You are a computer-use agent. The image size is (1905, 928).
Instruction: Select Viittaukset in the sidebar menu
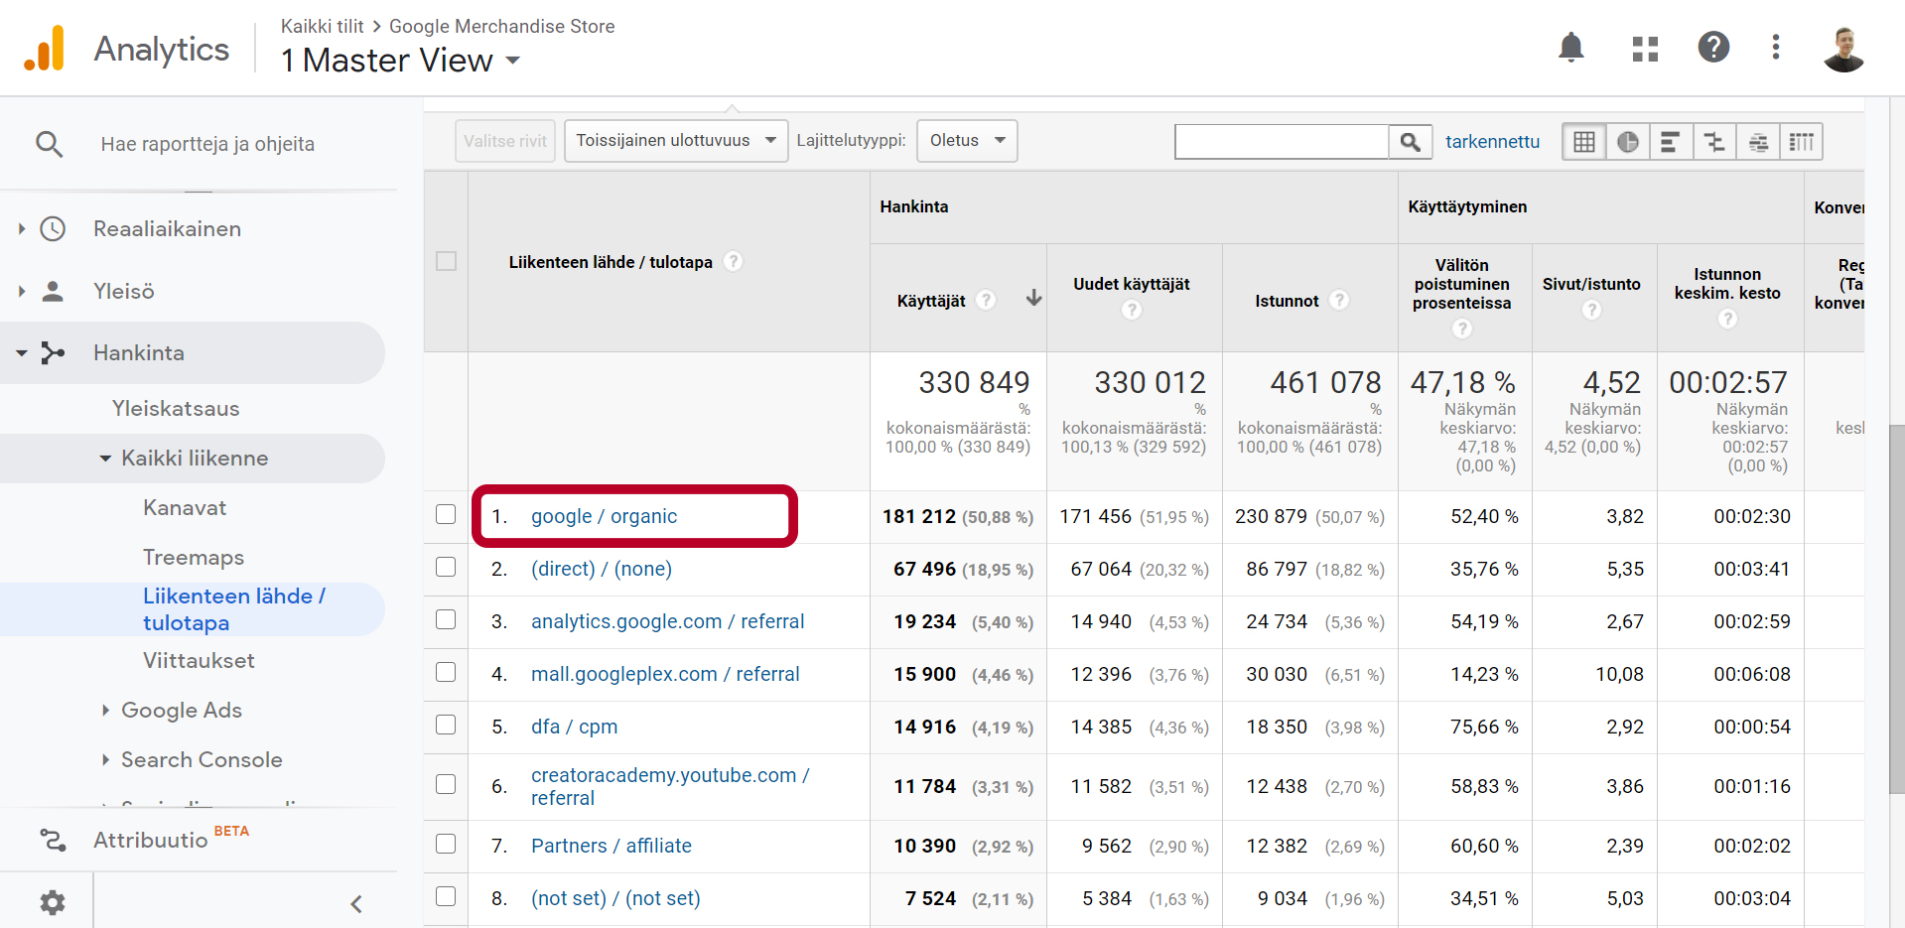[x=199, y=660]
